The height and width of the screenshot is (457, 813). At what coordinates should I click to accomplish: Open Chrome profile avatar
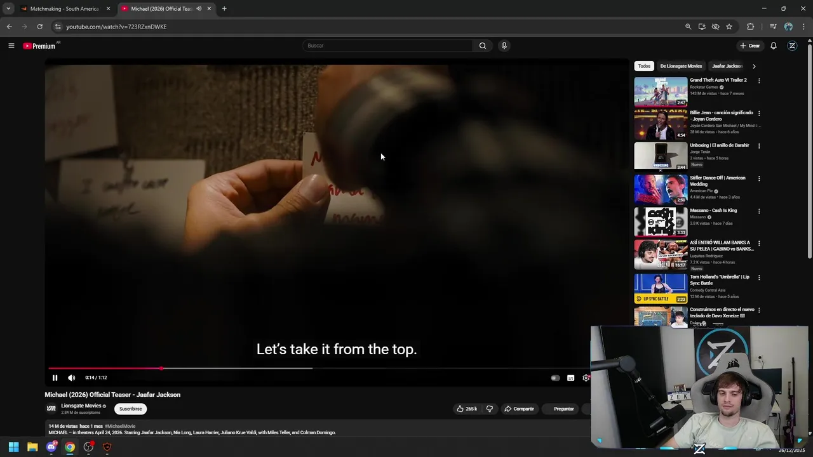[788, 27]
